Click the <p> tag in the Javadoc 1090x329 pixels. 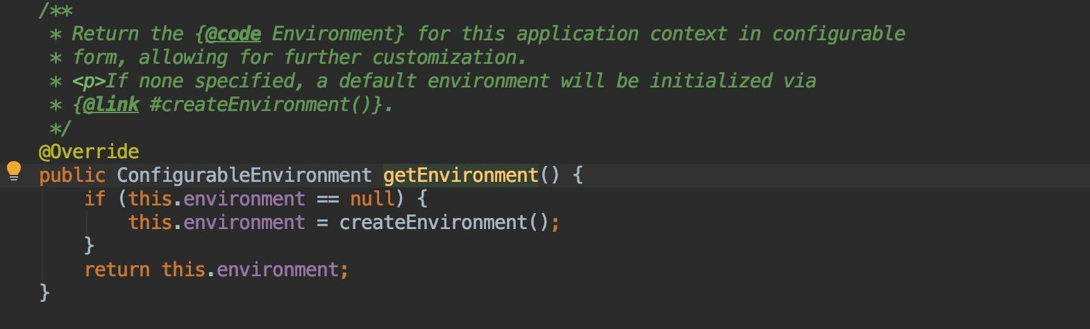[88, 81]
